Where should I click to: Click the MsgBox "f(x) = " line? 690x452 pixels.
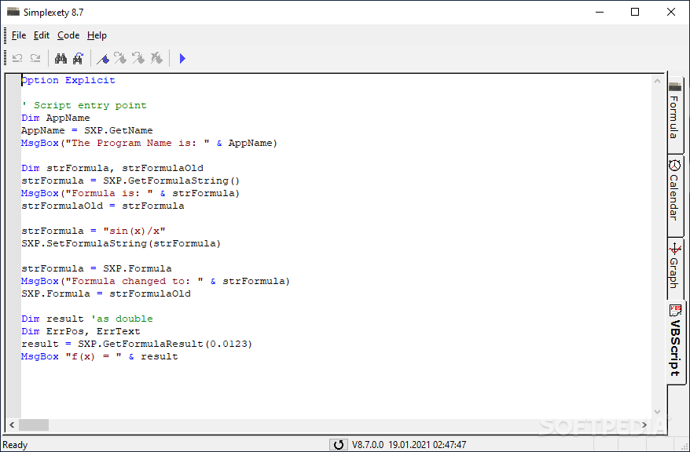click(100, 356)
